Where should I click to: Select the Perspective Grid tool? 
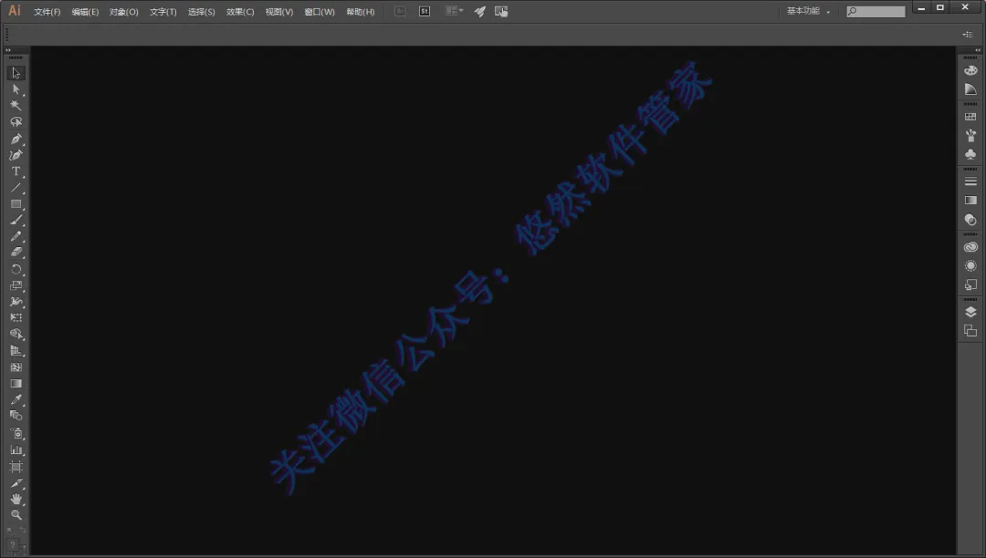[16, 351]
